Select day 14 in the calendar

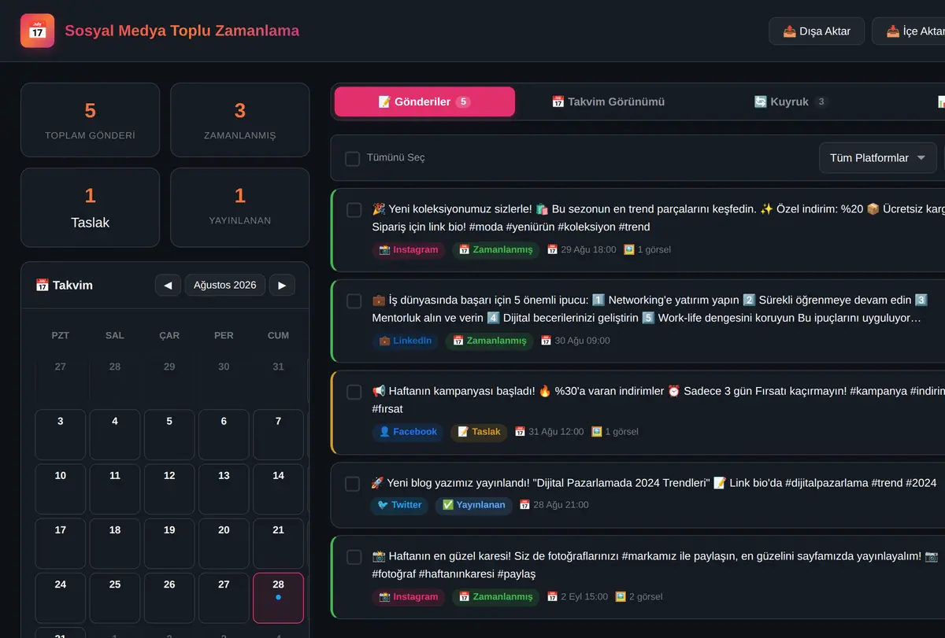[278, 489]
